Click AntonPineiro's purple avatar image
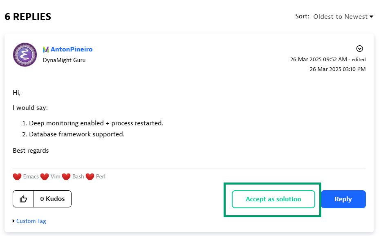Screen dimensions: 381x236 click(25, 55)
